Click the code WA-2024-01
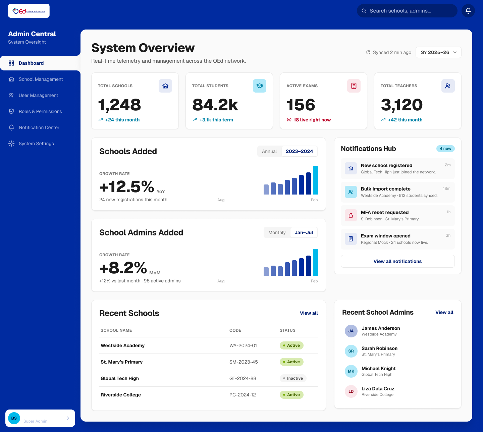 pos(243,345)
